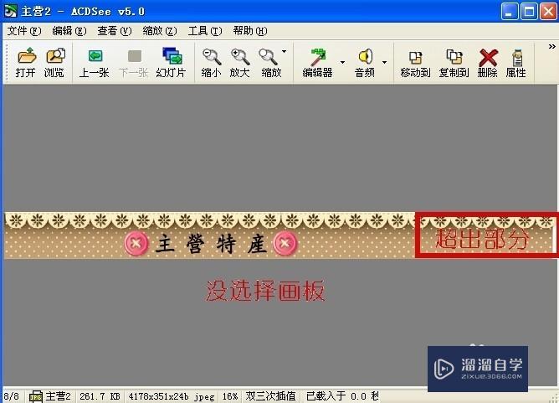Click the JPG file type icon in status bar

tap(36, 396)
